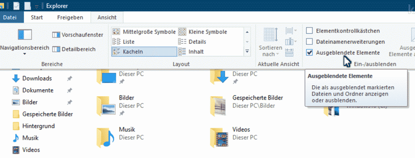
Task: Uncheck Ausgeblendete Elemente checkbox
Action: [309, 53]
